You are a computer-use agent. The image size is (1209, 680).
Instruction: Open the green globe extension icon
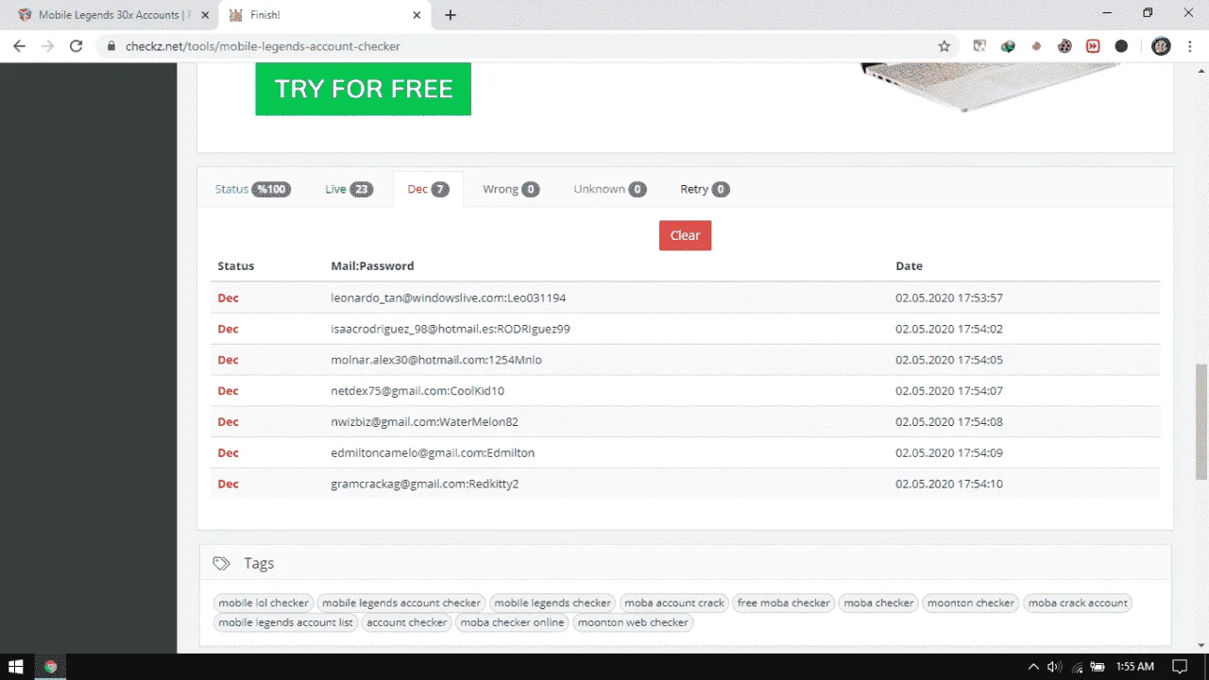point(1008,46)
